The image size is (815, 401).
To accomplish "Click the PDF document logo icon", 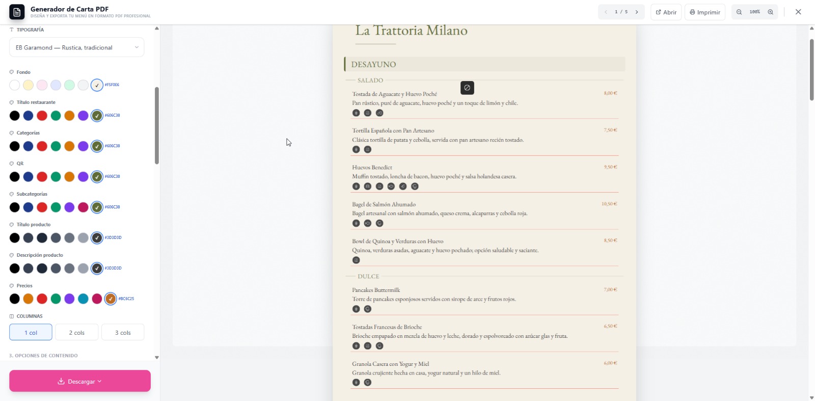I will point(17,12).
